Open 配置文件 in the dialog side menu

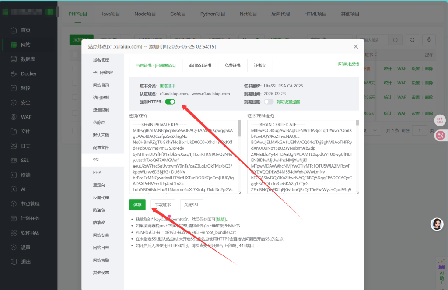tap(101, 147)
